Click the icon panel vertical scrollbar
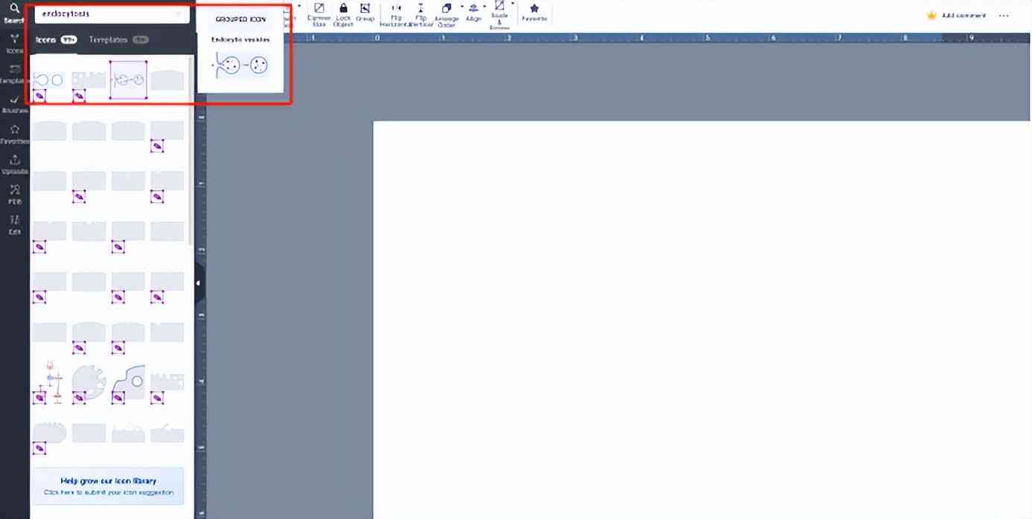1032x519 pixels. (x=191, y=149)
